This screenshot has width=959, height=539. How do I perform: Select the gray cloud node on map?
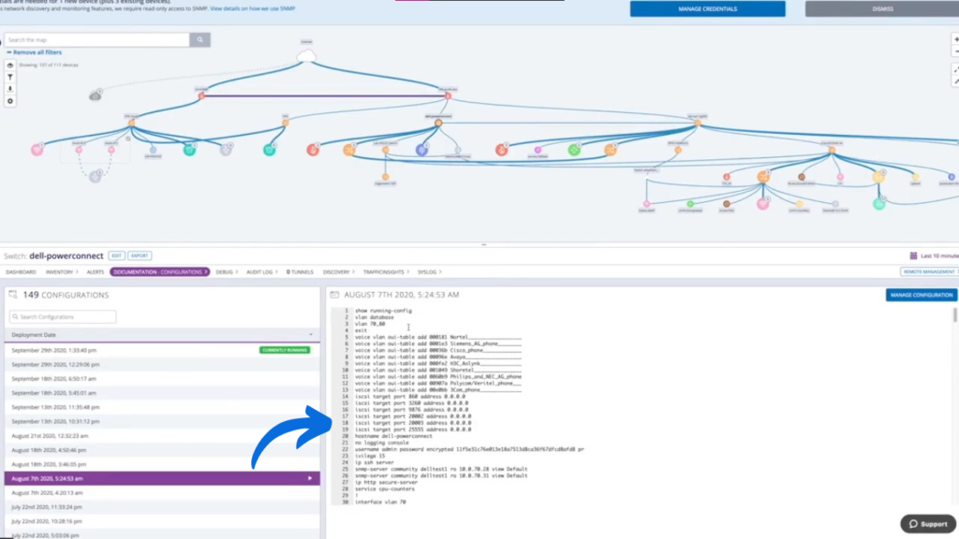[x=95, y=96]
